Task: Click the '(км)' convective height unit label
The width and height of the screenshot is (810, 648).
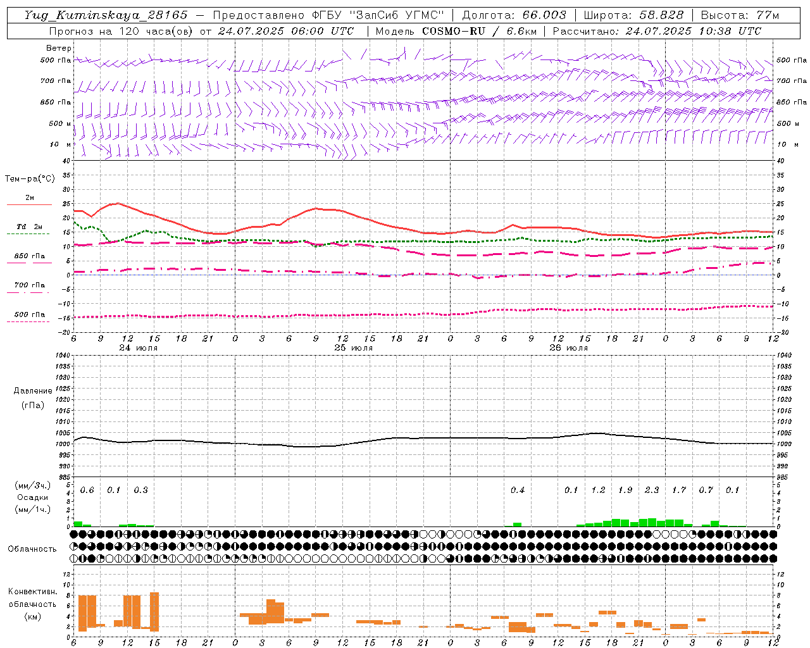Action: coord(32,616)
